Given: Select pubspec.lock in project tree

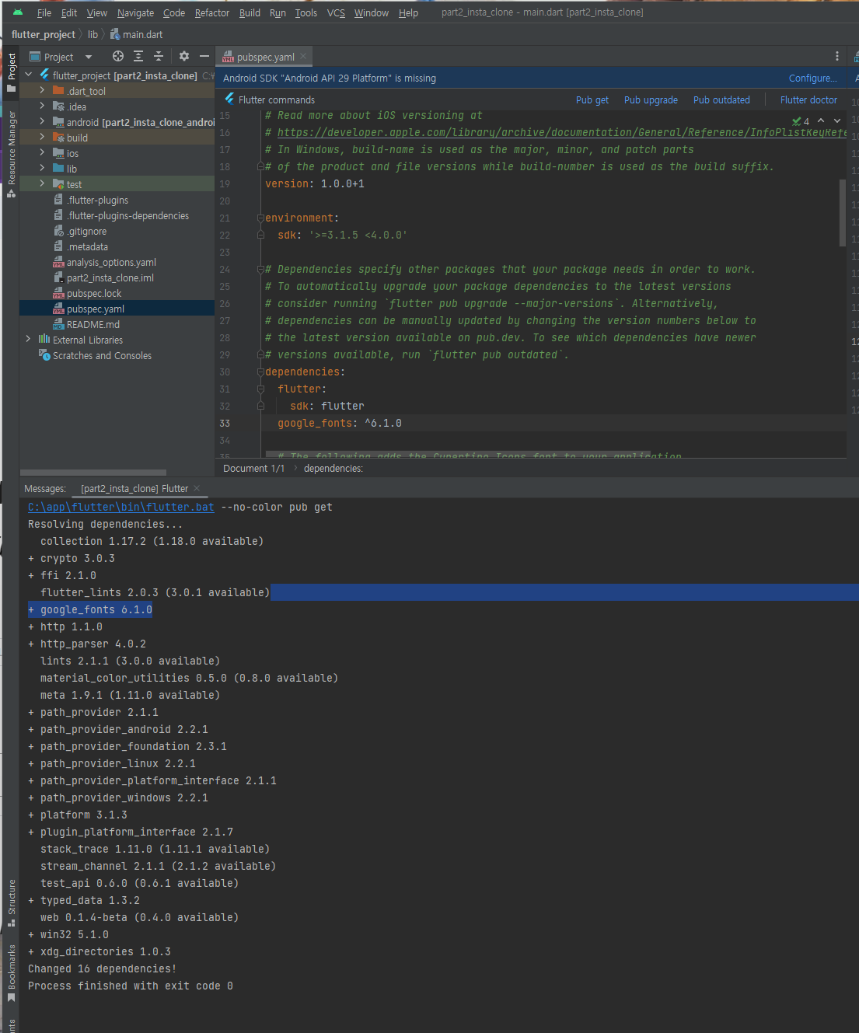Looking at the screenshot, I should (94, 293).
